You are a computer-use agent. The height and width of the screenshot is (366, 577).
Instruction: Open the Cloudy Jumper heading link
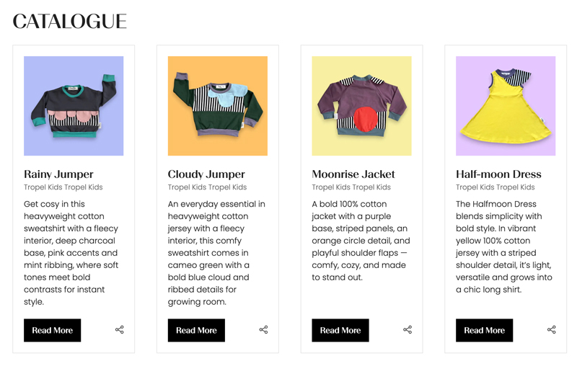(206, 174)
